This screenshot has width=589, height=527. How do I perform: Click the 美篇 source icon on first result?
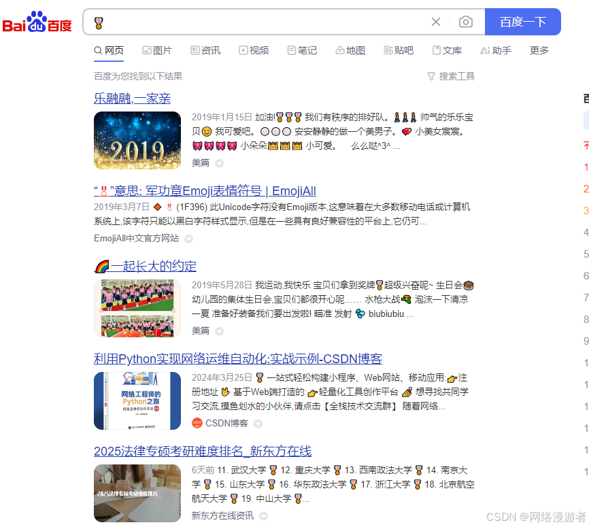(x=201, y=163)
